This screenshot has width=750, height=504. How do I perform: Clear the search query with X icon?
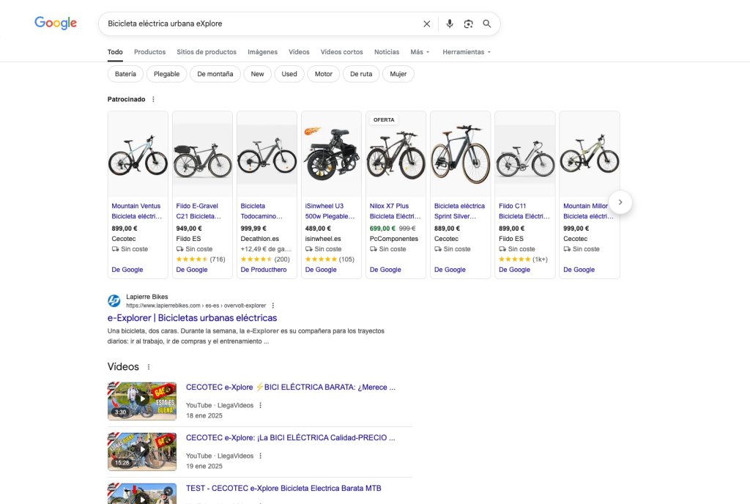click(x=427, y=23)
